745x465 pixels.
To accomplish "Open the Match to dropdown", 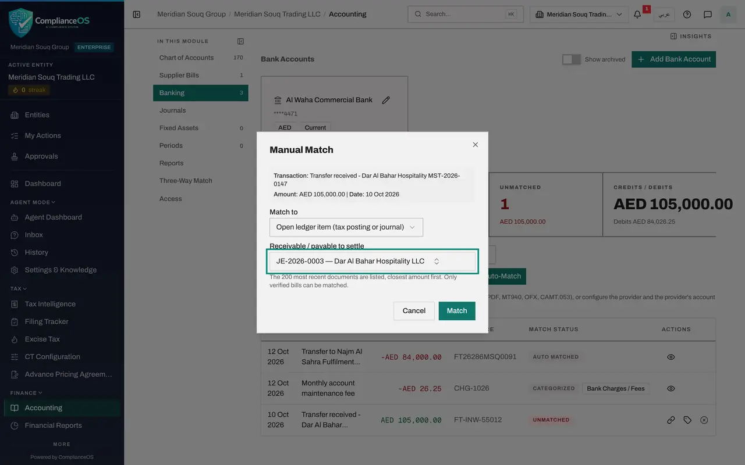I will [x=346, y=227].
